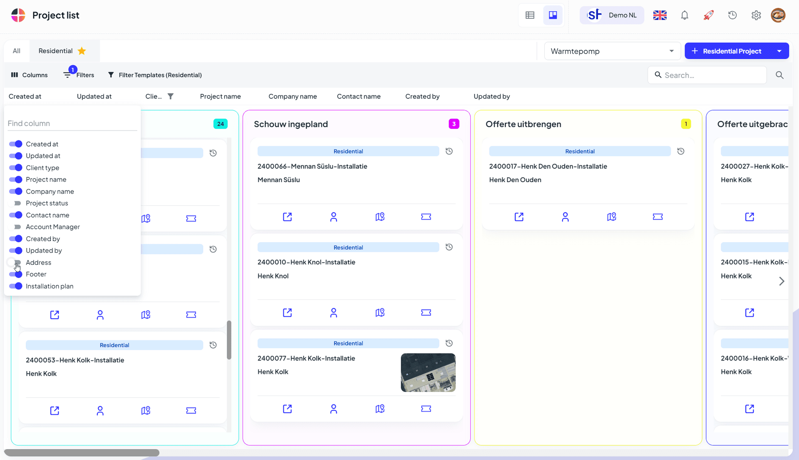This screenshot has width=799, height=460.
Task: Select the kanban board view icon
Action: (553, 15)
